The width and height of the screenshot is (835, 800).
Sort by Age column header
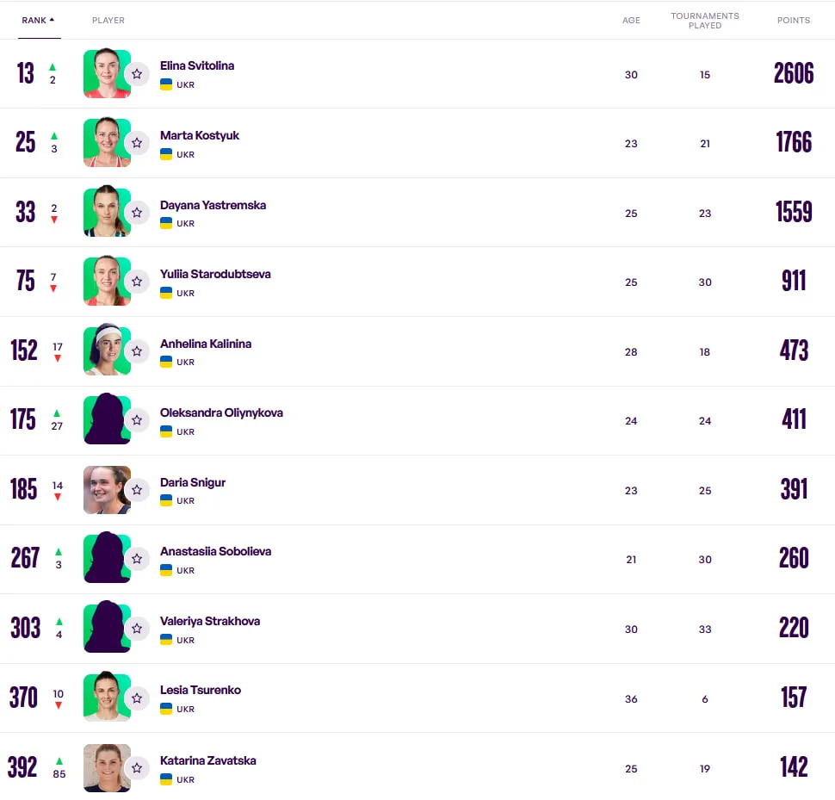[x=631, y=21]
